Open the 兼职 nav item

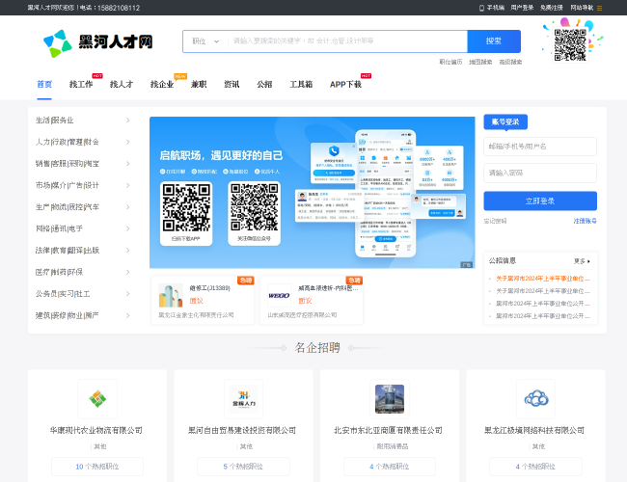[x=199, y=84]
